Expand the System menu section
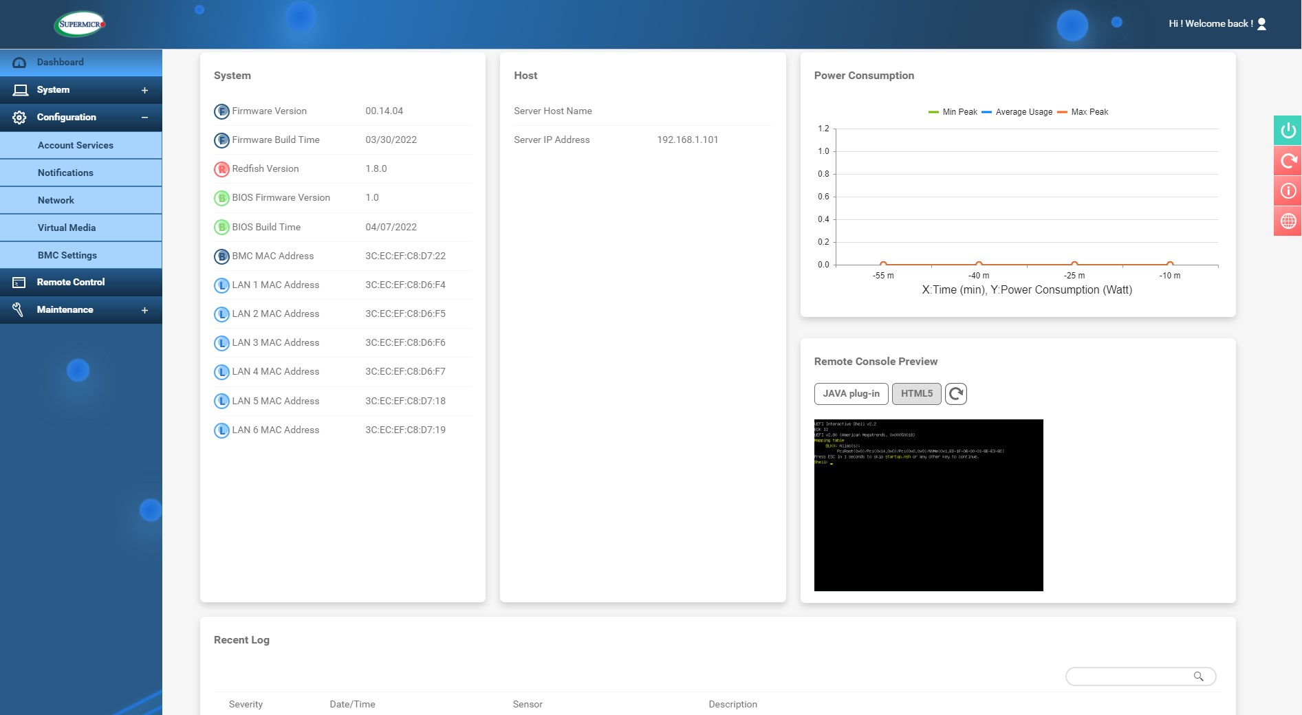The image size is (1302, 715). 144,90
